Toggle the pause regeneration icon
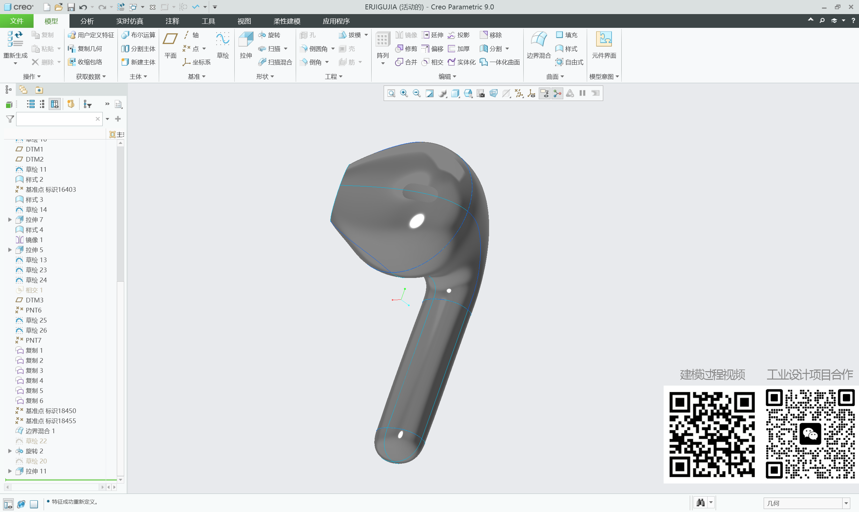The image size is (859, 512). 582,93
